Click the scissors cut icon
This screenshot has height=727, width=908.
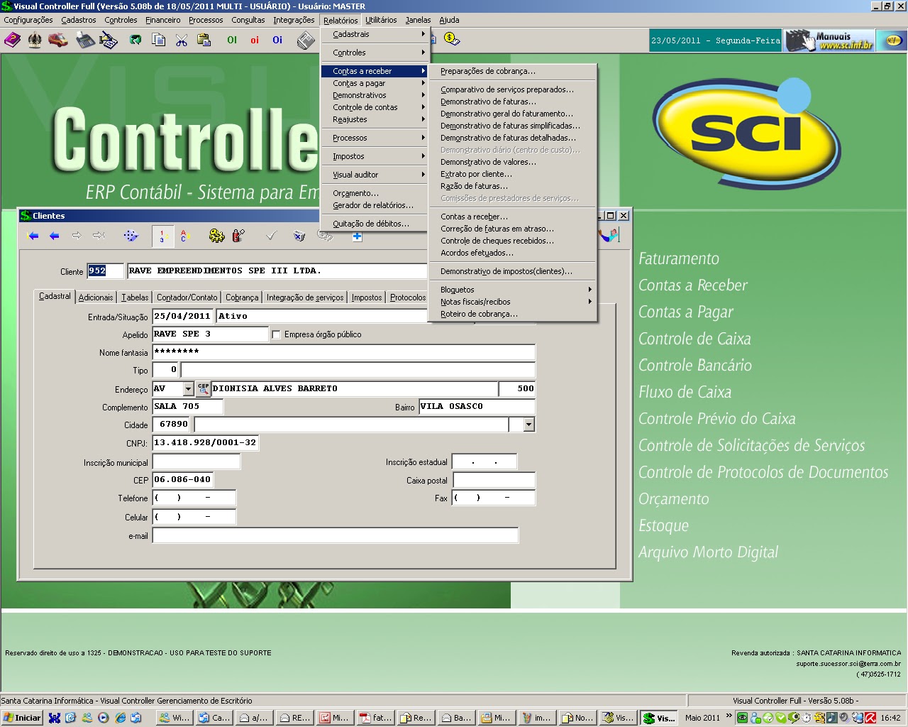(x=180, y=41)
